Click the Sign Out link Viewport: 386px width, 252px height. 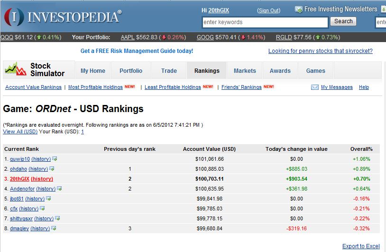point(268,10)
